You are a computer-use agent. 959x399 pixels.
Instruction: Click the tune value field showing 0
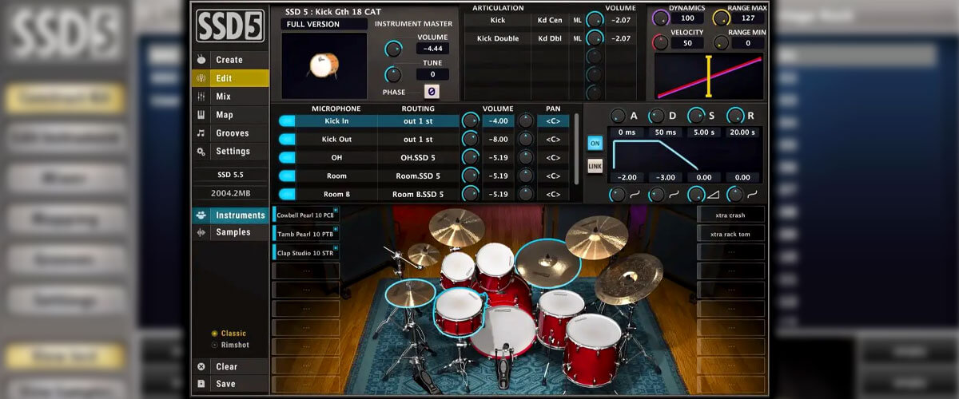click(x=432, y=74)
